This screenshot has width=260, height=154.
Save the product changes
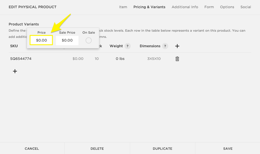(x=228, y=148)
